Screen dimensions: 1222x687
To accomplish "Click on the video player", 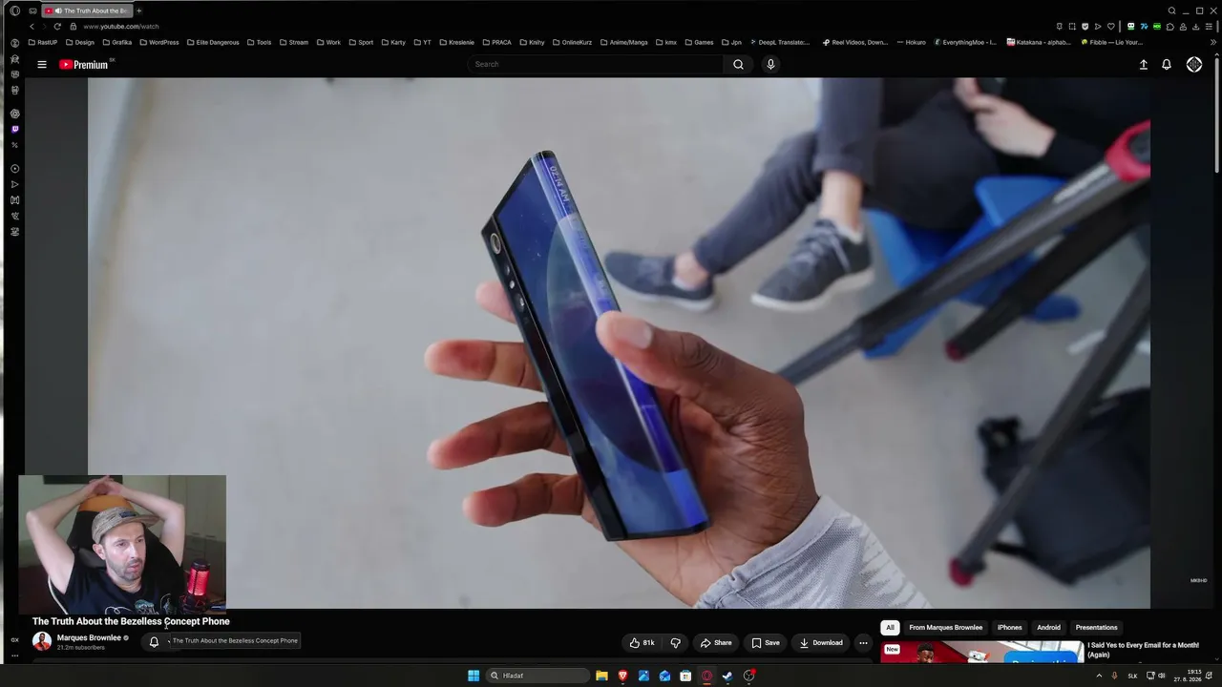I will tap(619, 343).
